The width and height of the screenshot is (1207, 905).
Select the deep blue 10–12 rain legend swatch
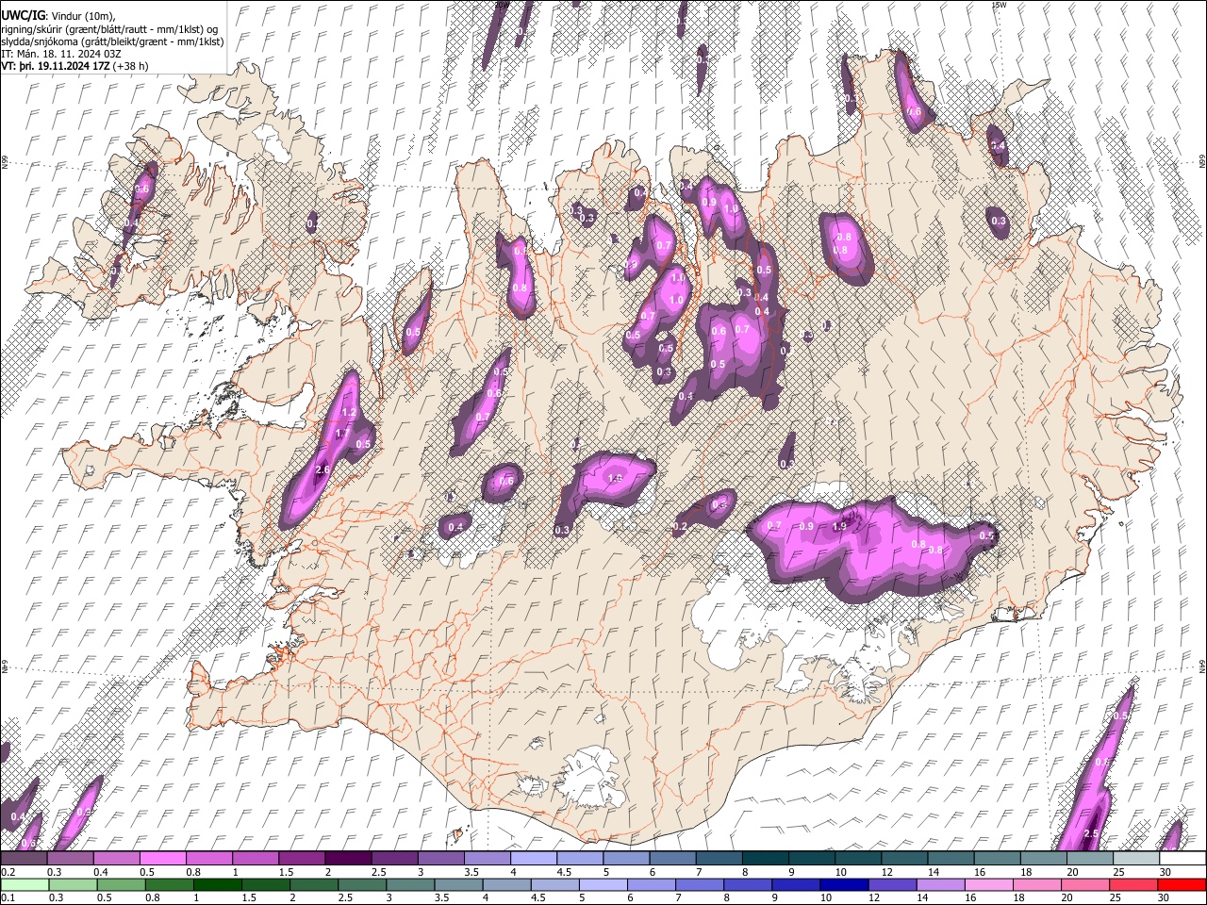point(844,885)
